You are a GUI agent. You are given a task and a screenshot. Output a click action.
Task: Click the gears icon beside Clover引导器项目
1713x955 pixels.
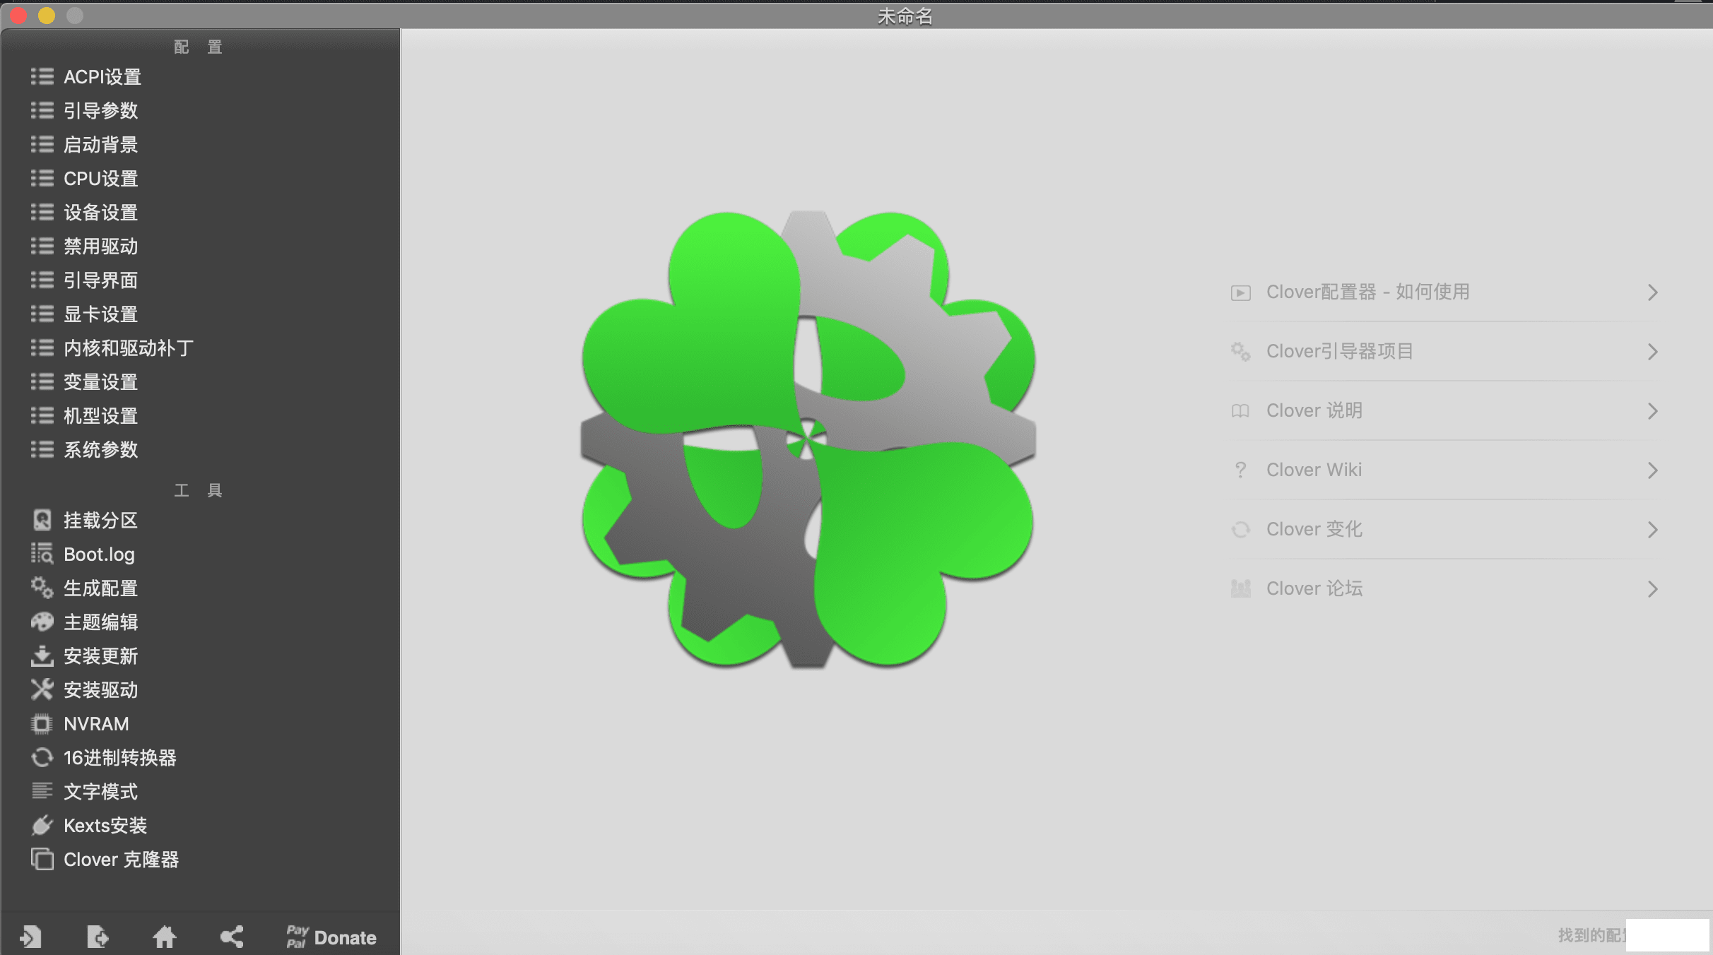click(1241, 352)
